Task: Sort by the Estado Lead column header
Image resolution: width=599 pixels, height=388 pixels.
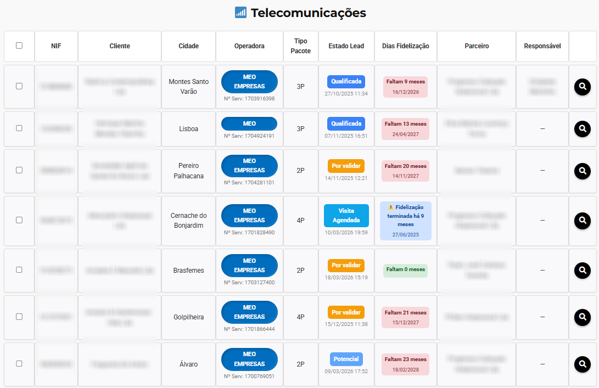Action: [346, 46]
